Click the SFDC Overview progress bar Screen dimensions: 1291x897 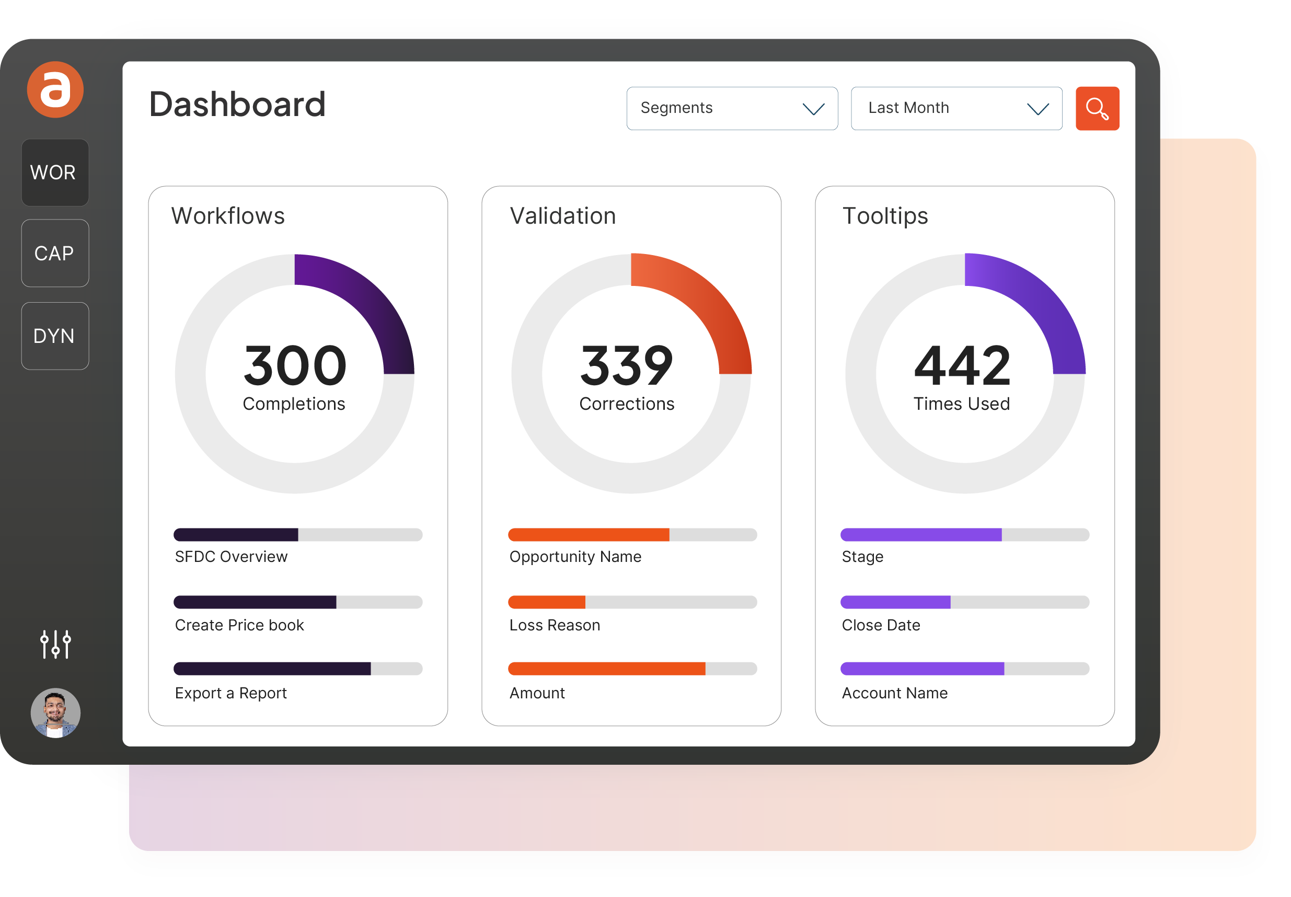tap(297, 534)
